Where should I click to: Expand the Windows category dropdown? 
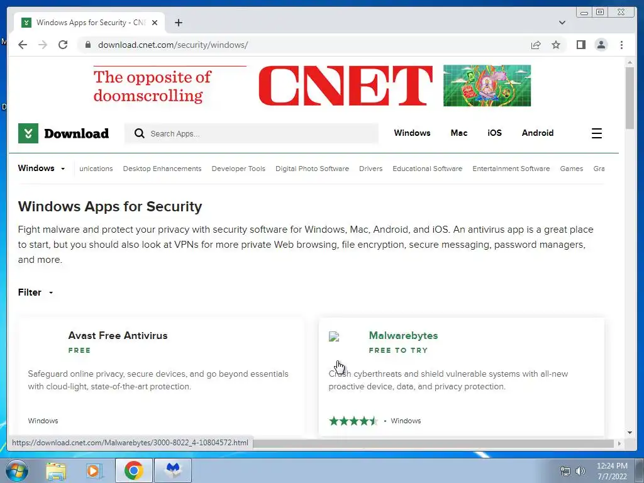pyautogui.click(x=42, y=168)
